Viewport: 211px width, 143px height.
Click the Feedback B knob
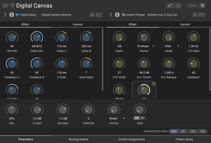pyautogui.click(x=37, y=64)
